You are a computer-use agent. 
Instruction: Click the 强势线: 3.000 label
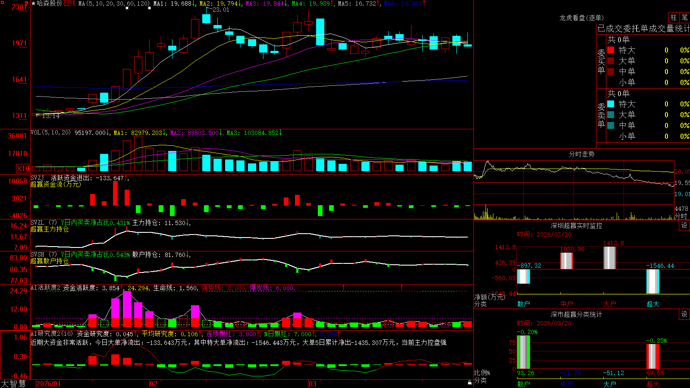tap(223, 288)
